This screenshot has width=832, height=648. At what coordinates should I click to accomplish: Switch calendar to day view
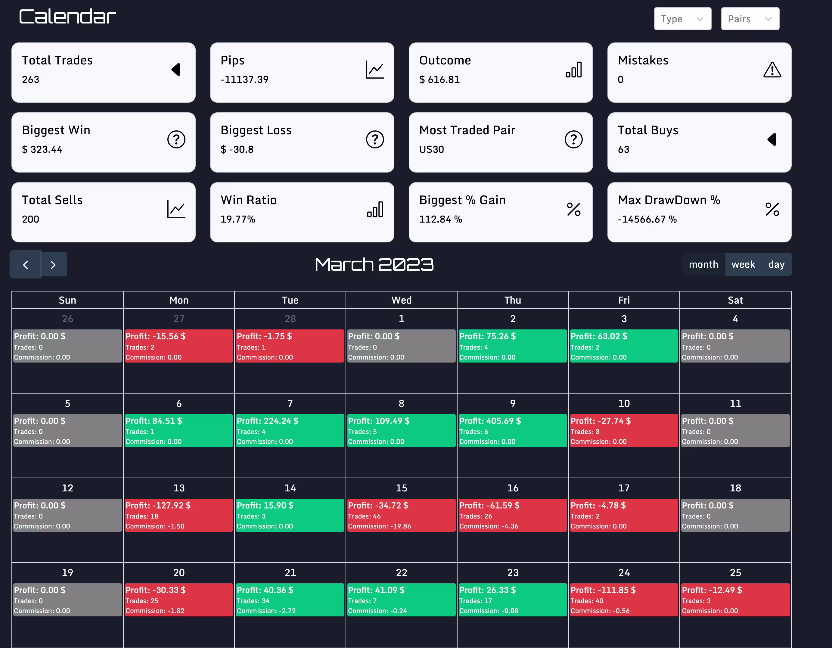pos(776,264)
